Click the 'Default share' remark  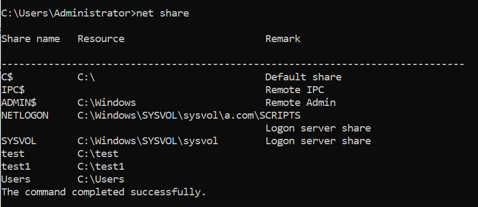pyautogui.click(x=304, y=77)
